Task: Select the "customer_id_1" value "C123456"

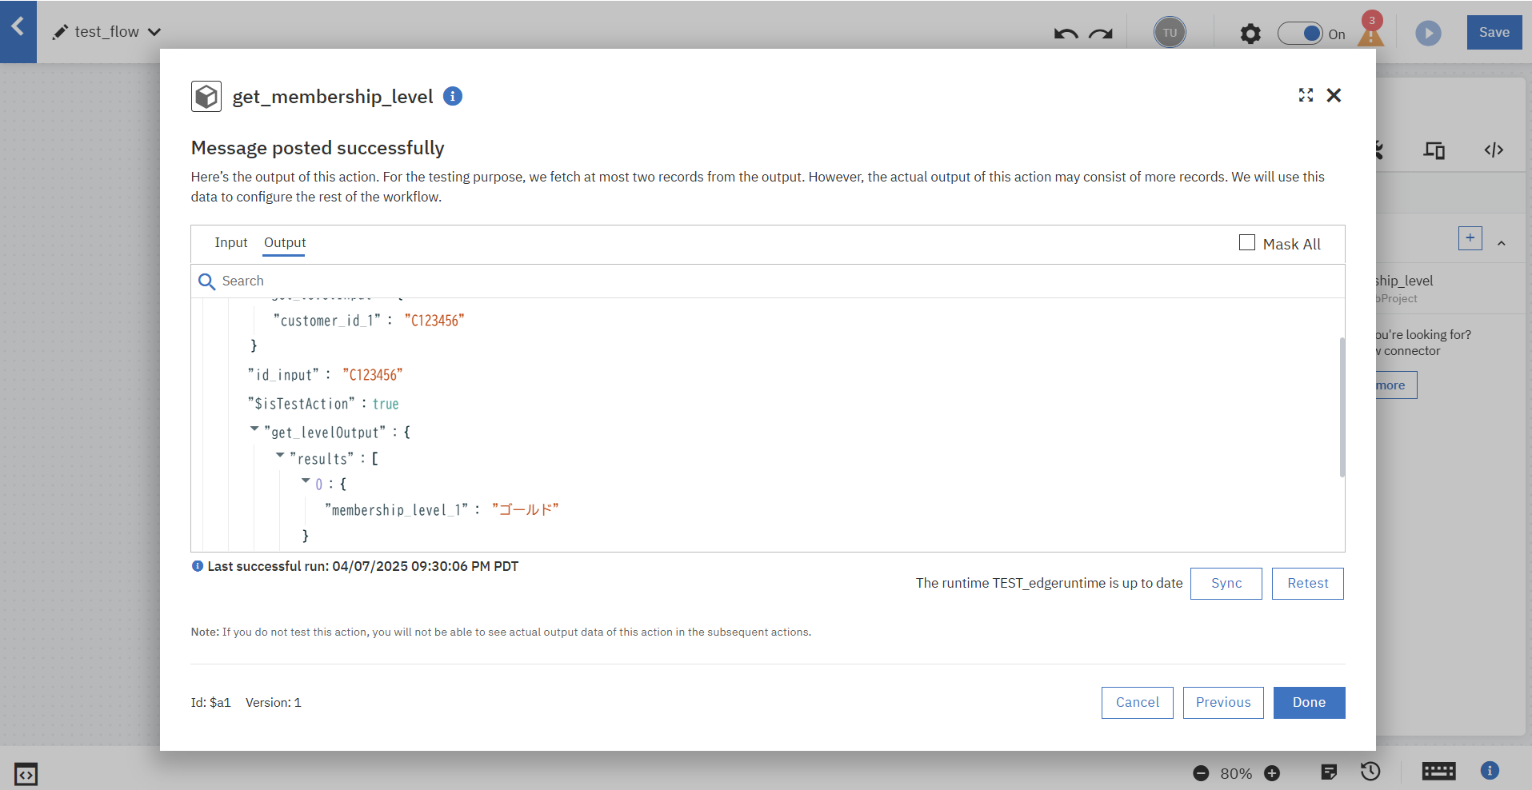Action: 434,321
